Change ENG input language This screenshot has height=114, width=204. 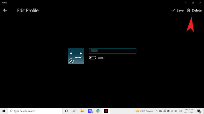point(180,111)
